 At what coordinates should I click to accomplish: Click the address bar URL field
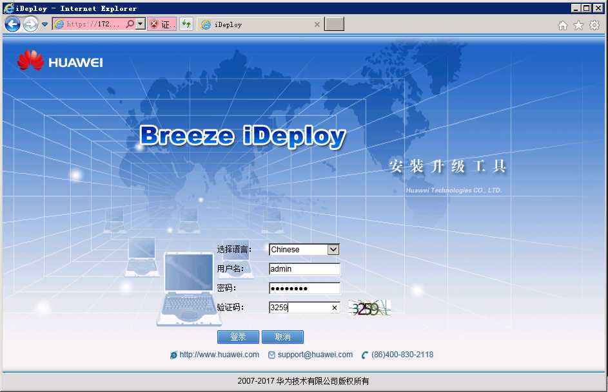coord(94,24)
